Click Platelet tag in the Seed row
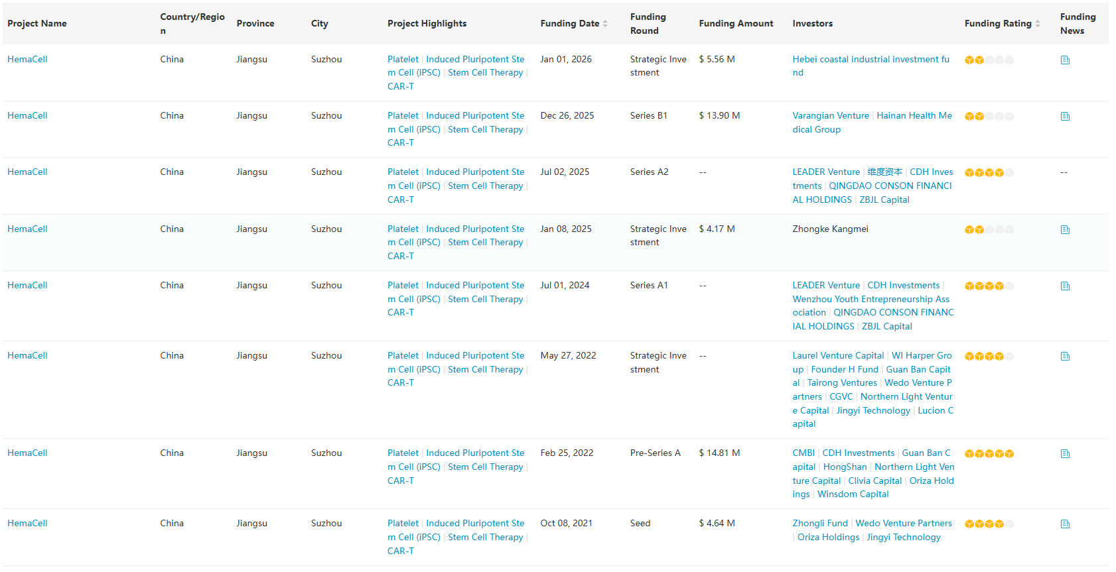1116x572 pixels. 403,523
